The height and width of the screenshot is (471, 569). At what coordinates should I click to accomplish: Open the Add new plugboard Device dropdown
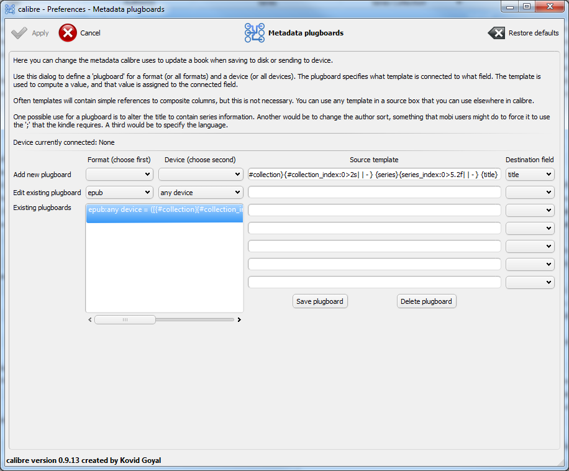pos(201,175)
